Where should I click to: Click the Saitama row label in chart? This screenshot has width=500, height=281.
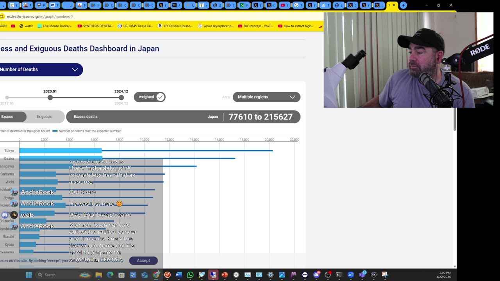[7, 174]
